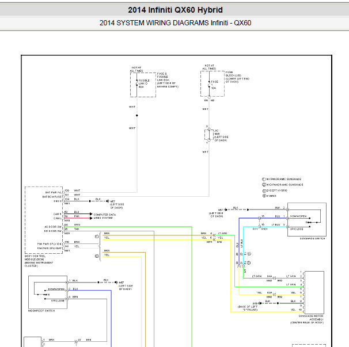Click the "CAN H" pin label
This screenshot has width=349, height=347.
(x=57, y=214)
